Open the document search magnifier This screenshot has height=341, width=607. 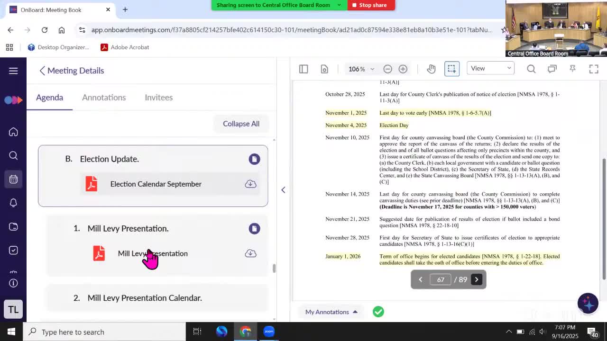(x=531, y=69)
